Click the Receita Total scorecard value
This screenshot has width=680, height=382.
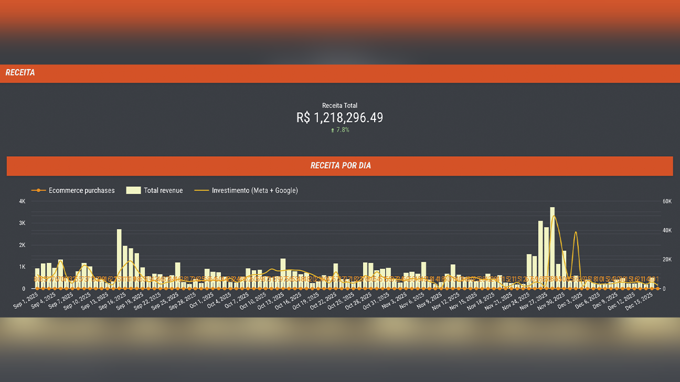(339, 118)
